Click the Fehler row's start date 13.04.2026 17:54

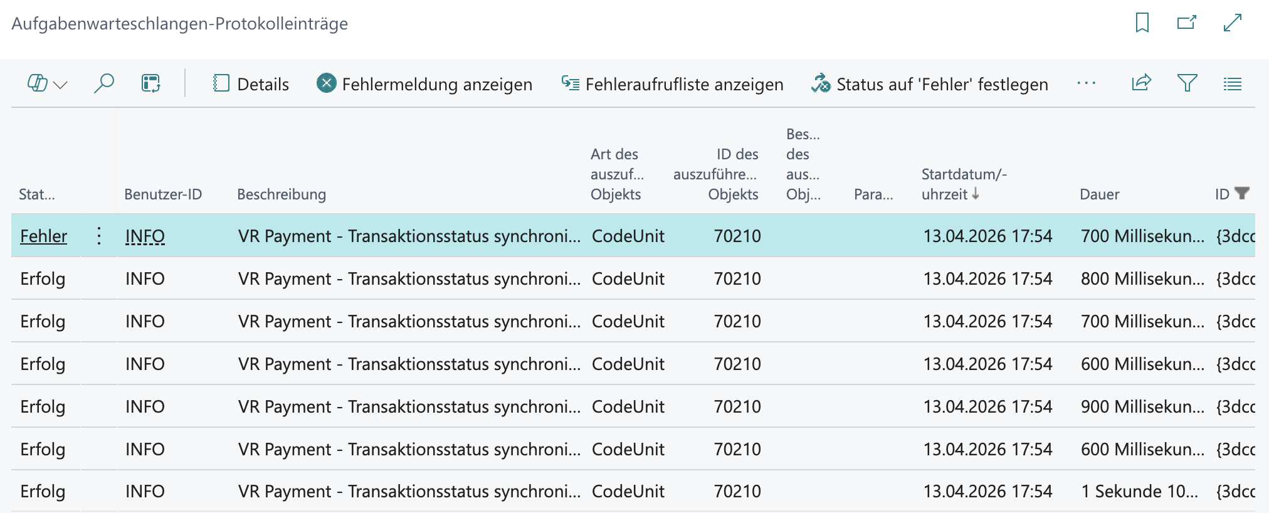click(987, 236)
